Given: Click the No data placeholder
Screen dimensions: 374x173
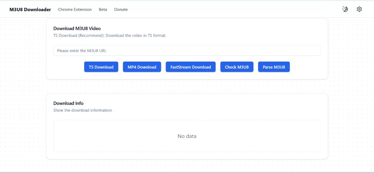Looking at the screenshot, I should pyautogui.click(x=187, y=136).
